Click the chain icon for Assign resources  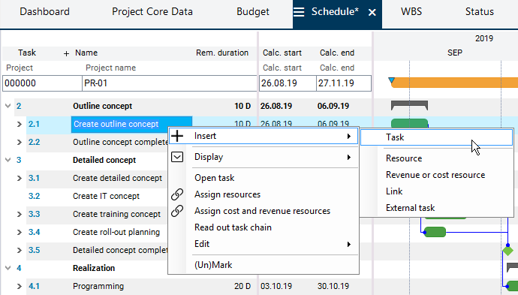(x=177, y=194)
